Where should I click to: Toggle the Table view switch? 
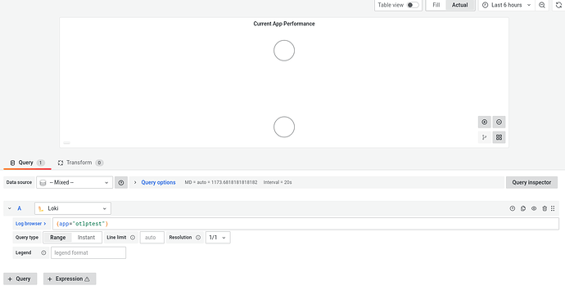(413, 5)
